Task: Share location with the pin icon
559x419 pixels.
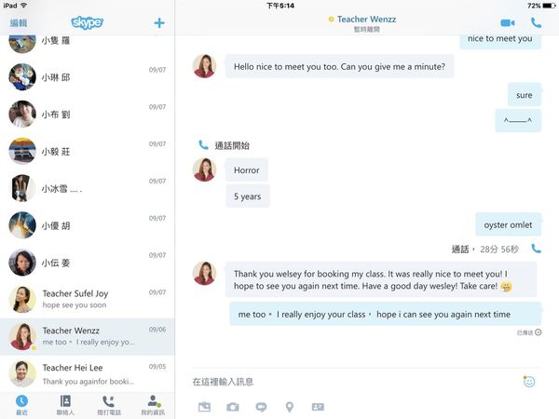Action: (x=290, y=407)
